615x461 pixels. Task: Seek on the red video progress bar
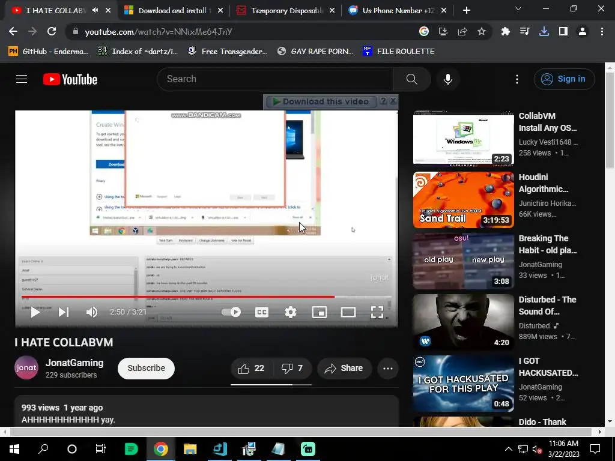207,297
